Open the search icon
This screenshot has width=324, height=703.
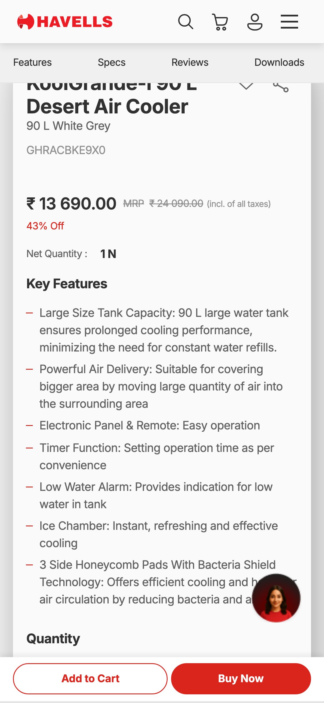pos(186,21)
